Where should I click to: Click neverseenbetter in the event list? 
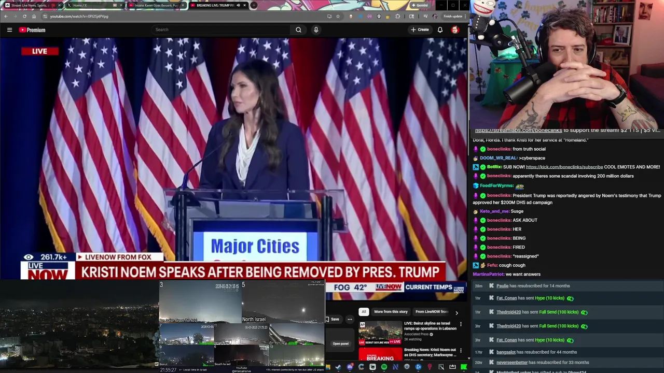(x=512, y=363)
